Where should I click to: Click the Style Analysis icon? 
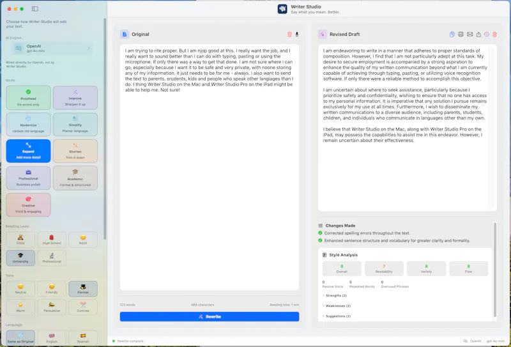coord(324,255)
